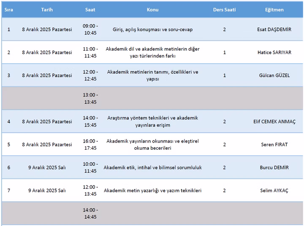Select the 13:00 - 13:45 break row time
The height and width of the screenshot is (226, 304).
90,98
